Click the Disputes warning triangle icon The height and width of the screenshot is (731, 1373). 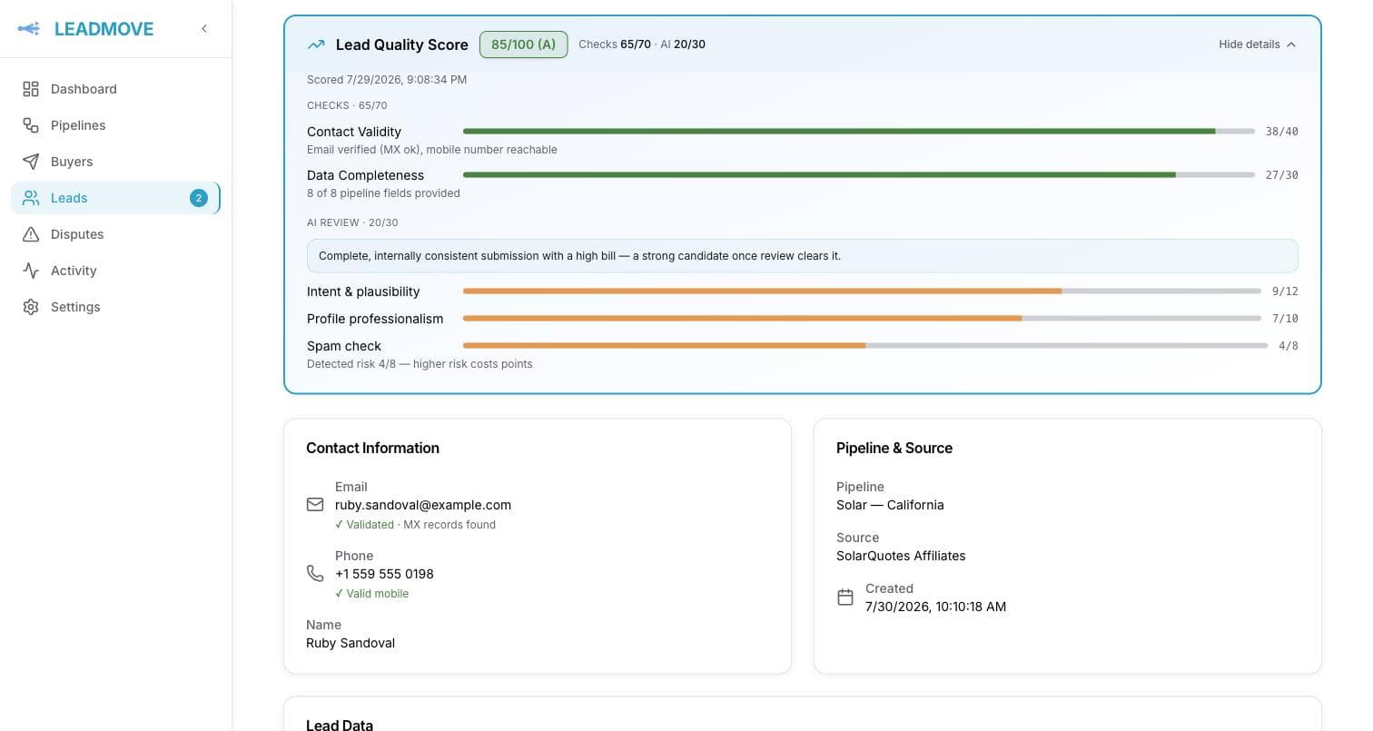(x=31, y=234)
